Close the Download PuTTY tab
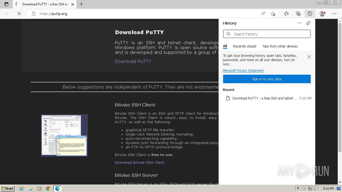 pos(72,4)
